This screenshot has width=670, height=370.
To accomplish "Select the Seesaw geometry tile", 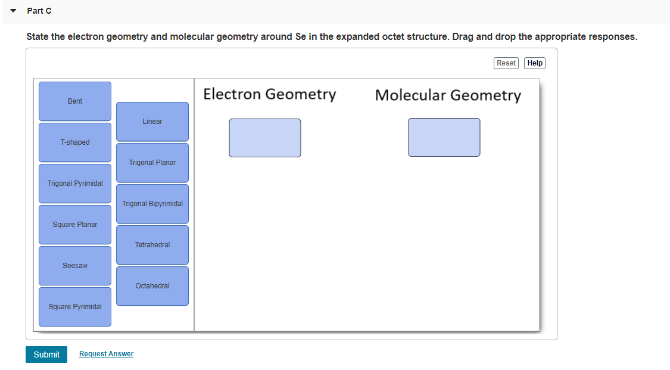I will click(74, 265).
